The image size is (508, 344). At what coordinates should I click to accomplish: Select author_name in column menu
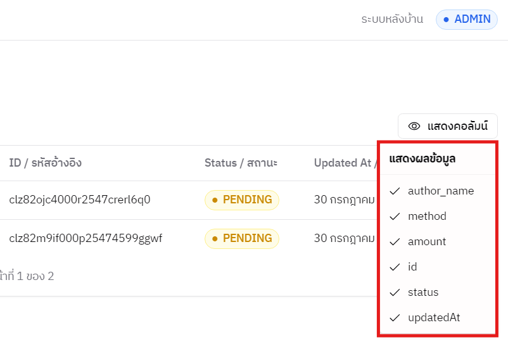click(x=440, y=191)
